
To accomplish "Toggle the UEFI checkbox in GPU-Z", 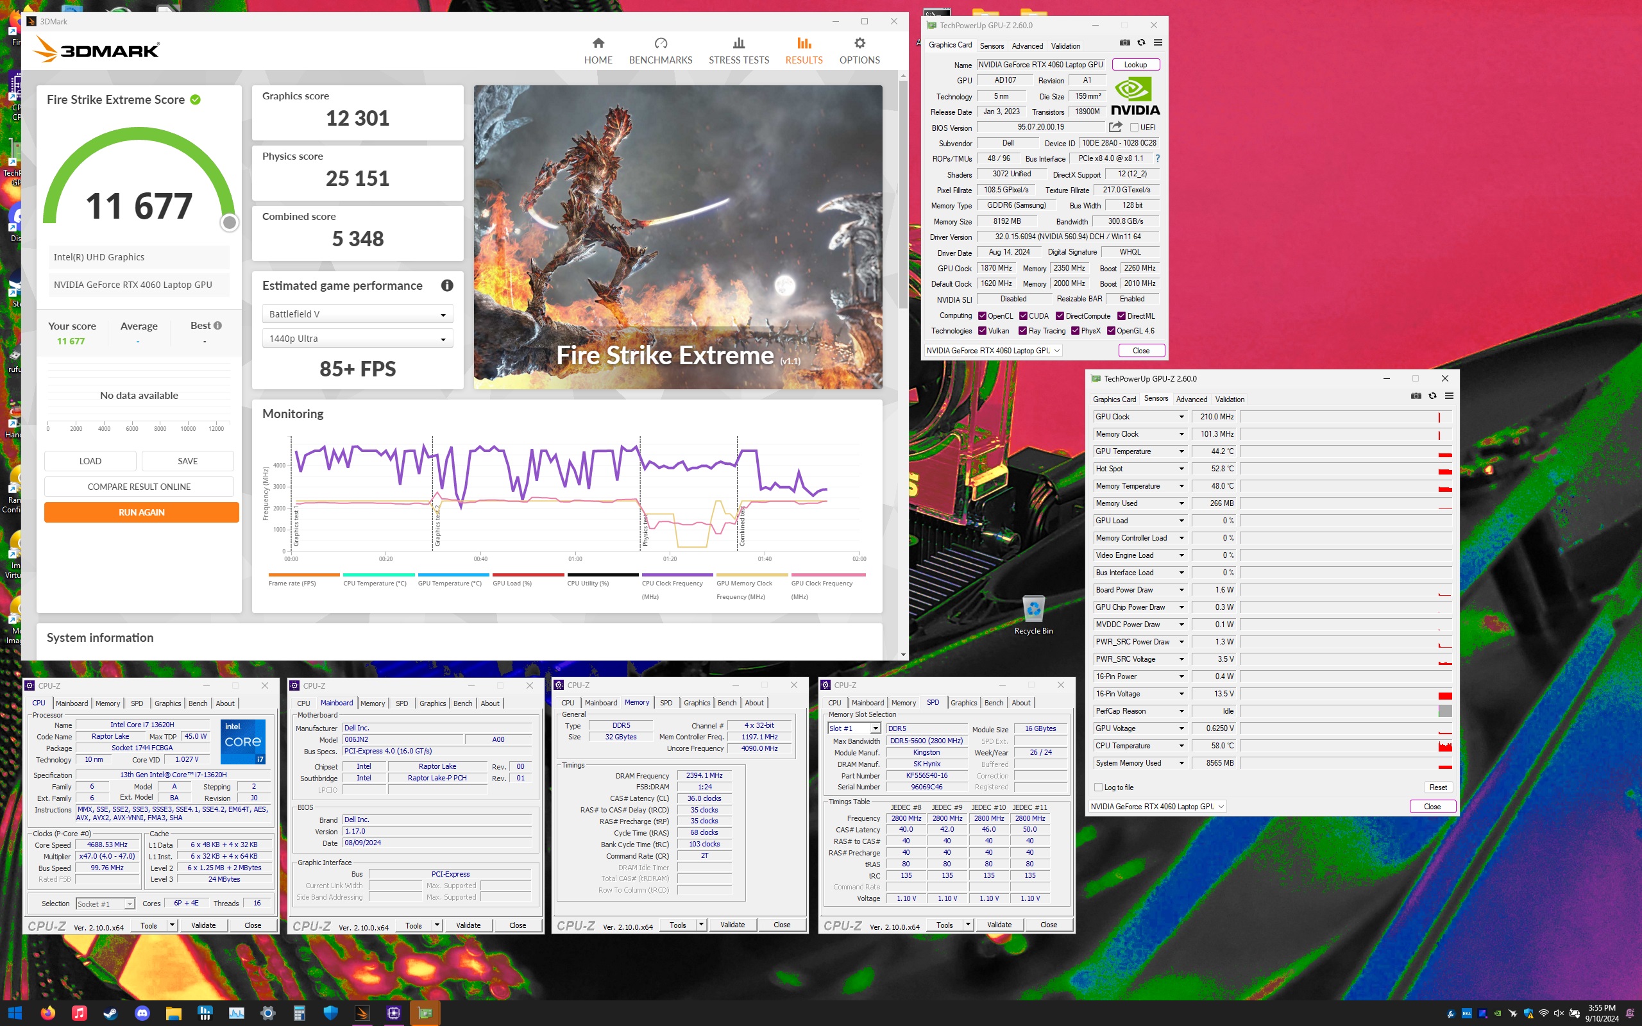I will pos(1134,128).
